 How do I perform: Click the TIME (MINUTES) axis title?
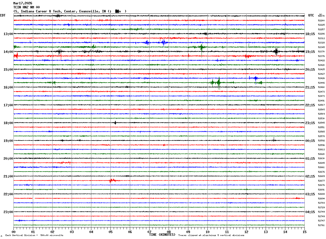point(162,235)
